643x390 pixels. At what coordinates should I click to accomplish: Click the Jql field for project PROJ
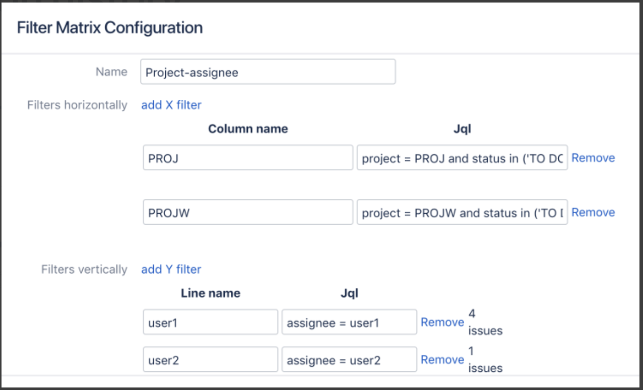coord(462,158)
